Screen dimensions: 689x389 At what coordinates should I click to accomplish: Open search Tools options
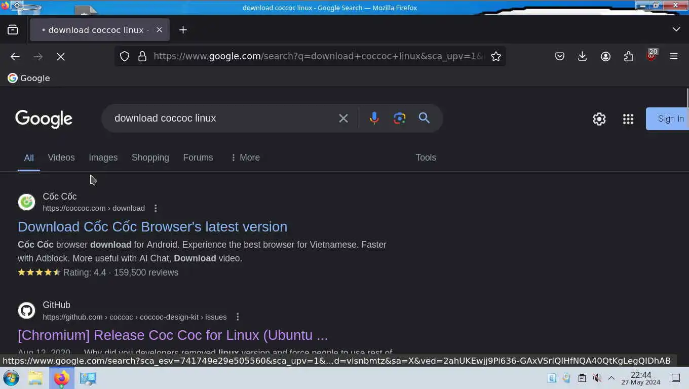(426, 158)
